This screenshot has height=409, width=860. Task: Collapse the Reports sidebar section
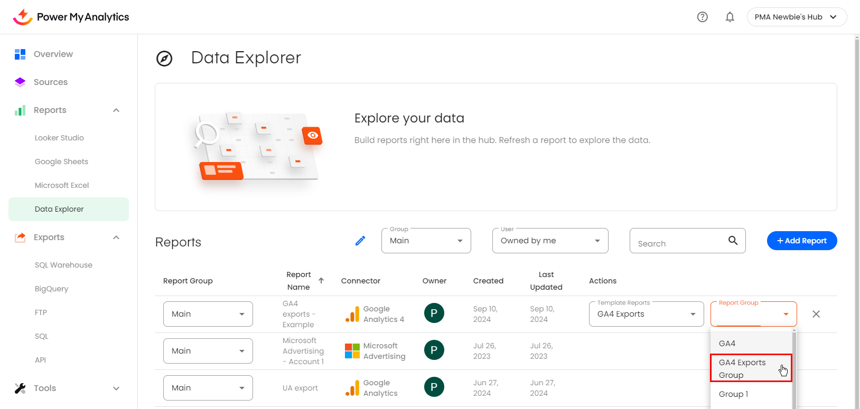(116, 110)
